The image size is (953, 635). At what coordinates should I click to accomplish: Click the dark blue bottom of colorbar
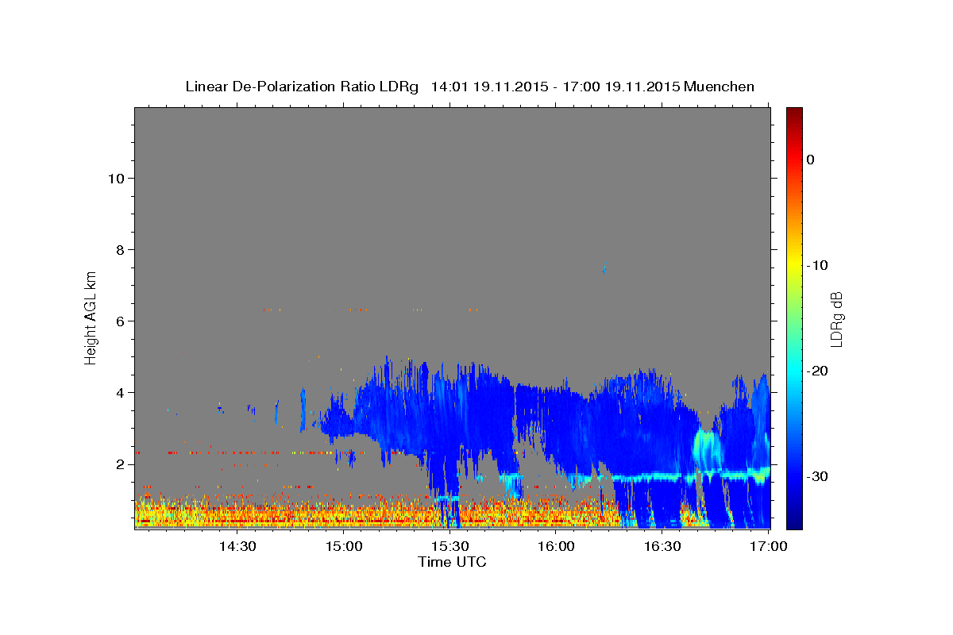coord(793,520)
